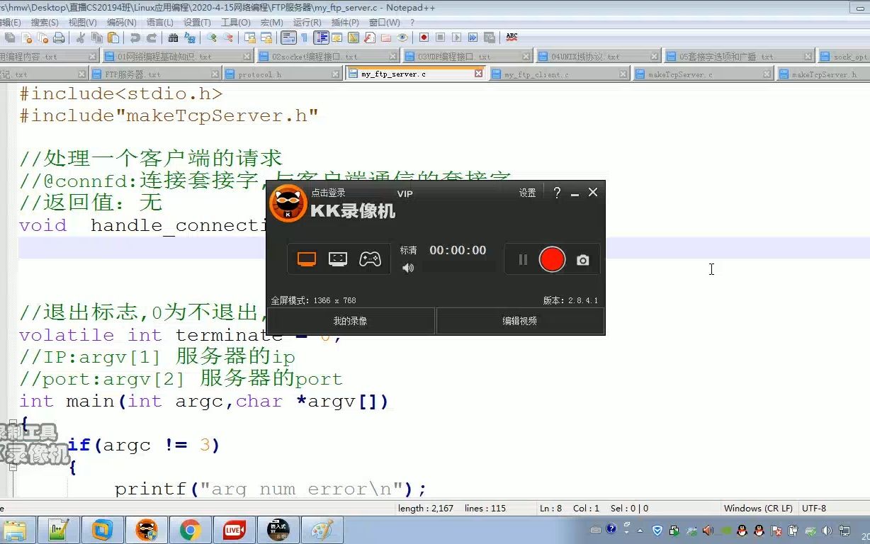This screenshot has height=544, width=870.
Task: Open the KK录像机 settings (设置) dropdown
Action: (x=527, y=193)
